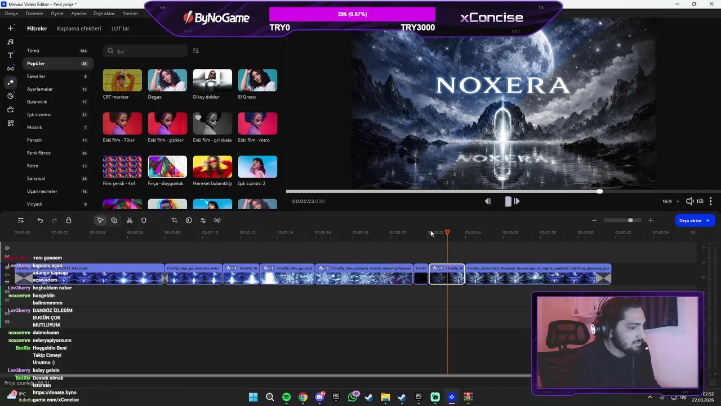Zoom in timeline with plus button

tap(651, 220)
